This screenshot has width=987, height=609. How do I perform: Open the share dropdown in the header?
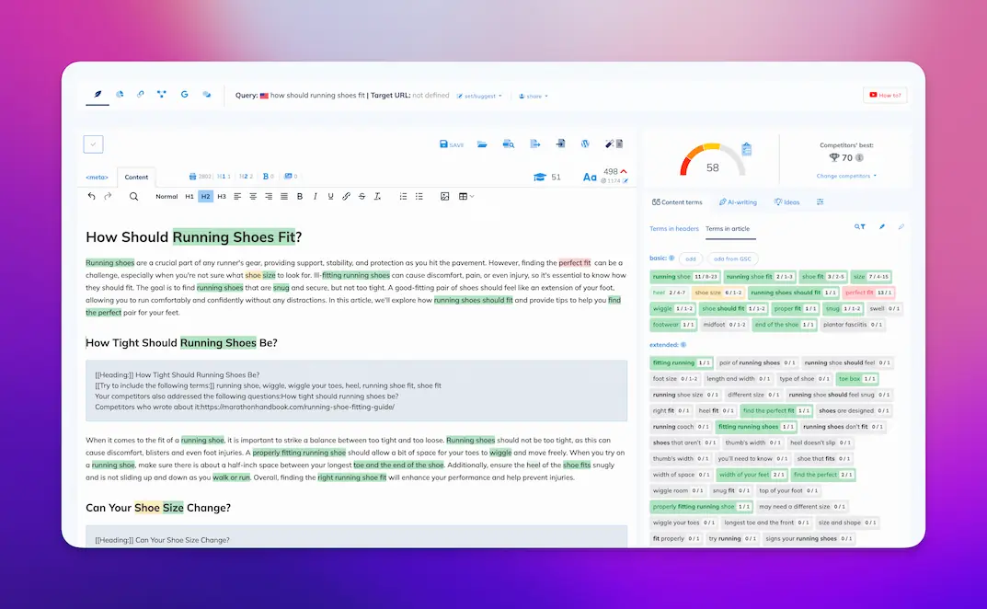point(531,96)
